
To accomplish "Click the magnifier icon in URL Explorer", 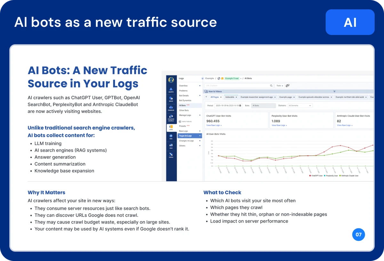I will 271,86.
